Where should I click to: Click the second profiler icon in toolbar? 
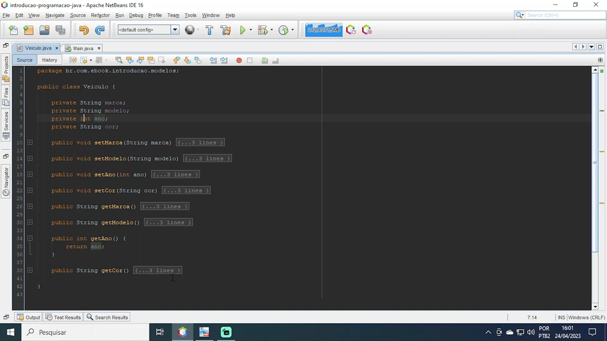(367, 30)
